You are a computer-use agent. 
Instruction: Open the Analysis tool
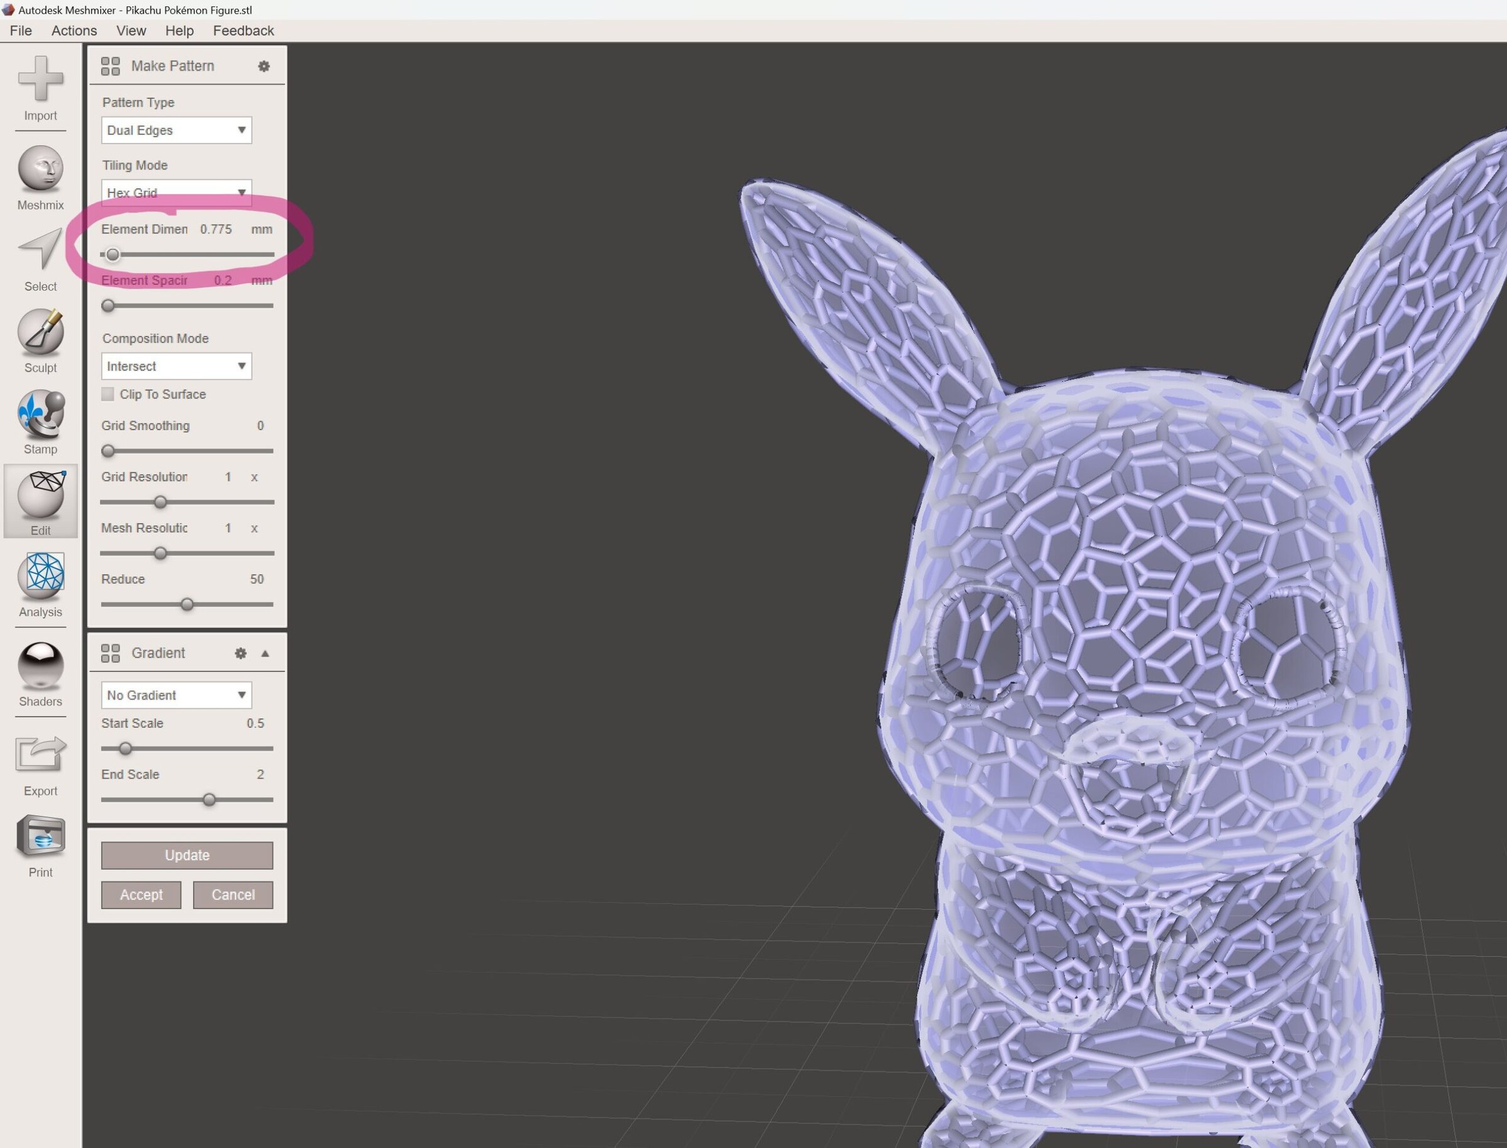tap(40, 576)
